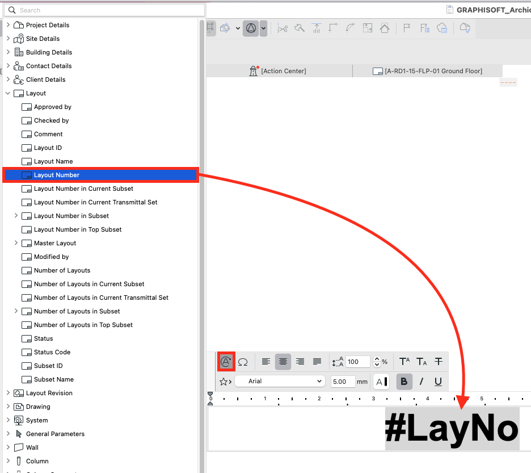Select the Autotext insertion icon
Screen dimensions: 531x473
point(226,362)
